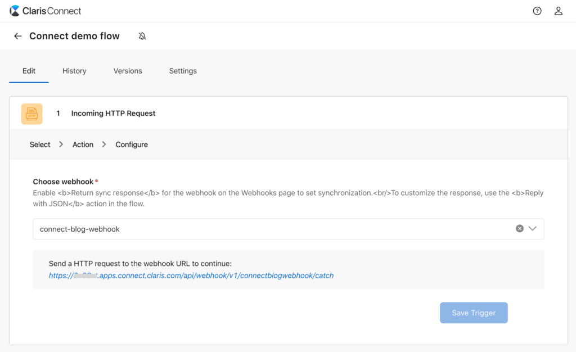Switch to the Edit tab
Image resolution: width=576 pixels, height=352 pixels.
click(x=29, y=71)
